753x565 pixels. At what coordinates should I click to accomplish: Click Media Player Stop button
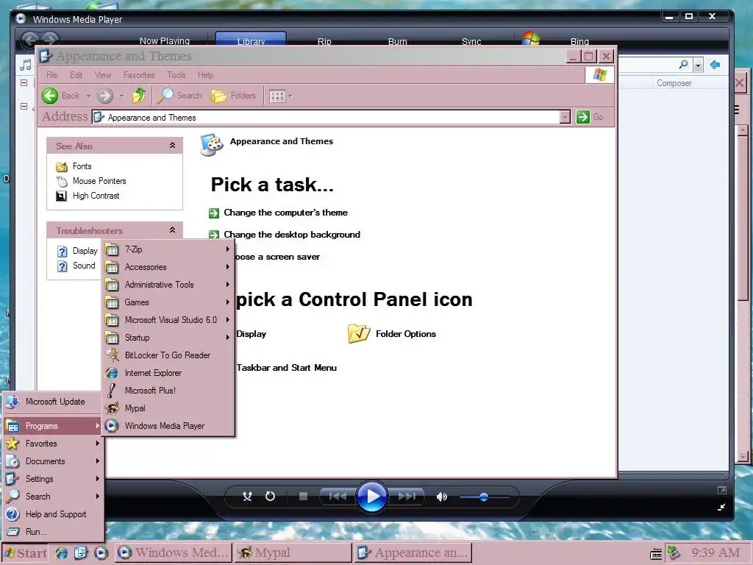[303, 497]
